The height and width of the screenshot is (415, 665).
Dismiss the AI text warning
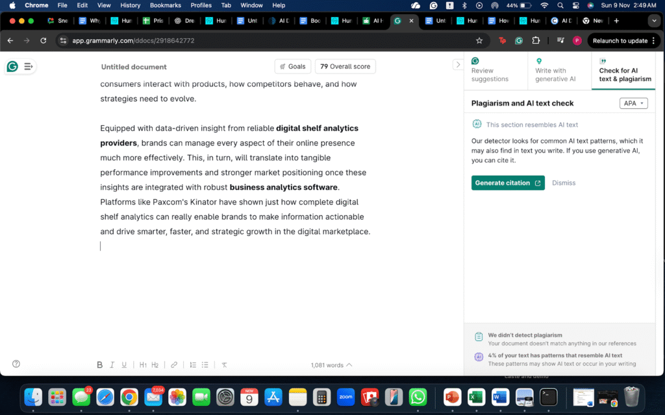[564, 183]
